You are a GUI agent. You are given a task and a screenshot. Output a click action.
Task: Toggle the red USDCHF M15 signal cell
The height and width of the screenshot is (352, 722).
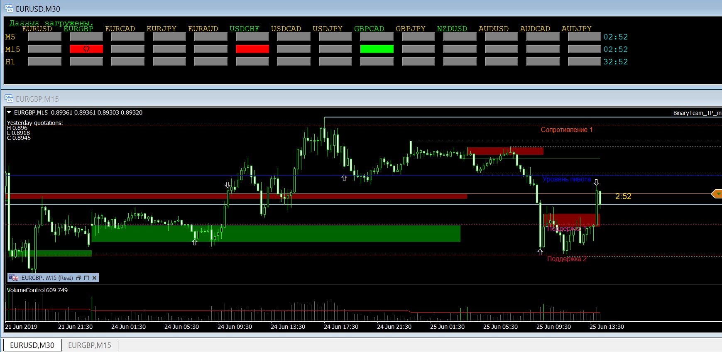[x=252, y=49]
